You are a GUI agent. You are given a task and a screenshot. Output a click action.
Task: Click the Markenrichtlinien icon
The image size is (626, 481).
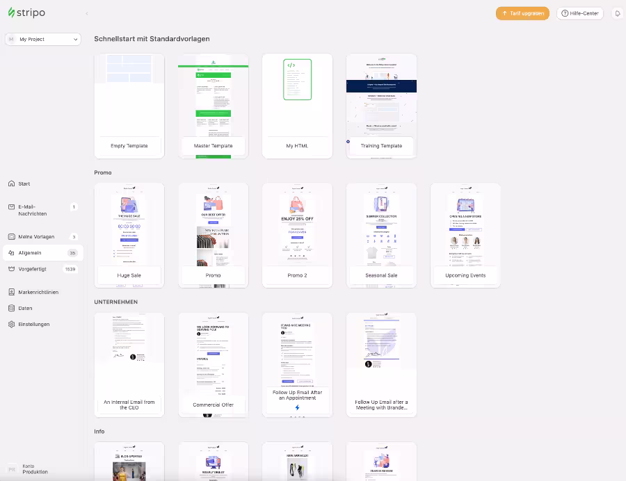[x=12, y=292]
